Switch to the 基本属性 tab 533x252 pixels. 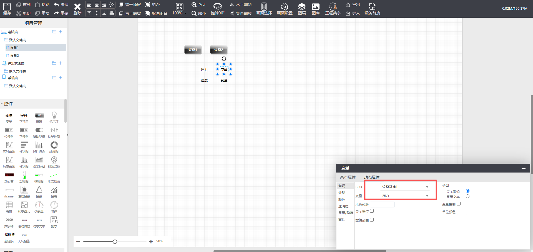click(x=348, y=177)
